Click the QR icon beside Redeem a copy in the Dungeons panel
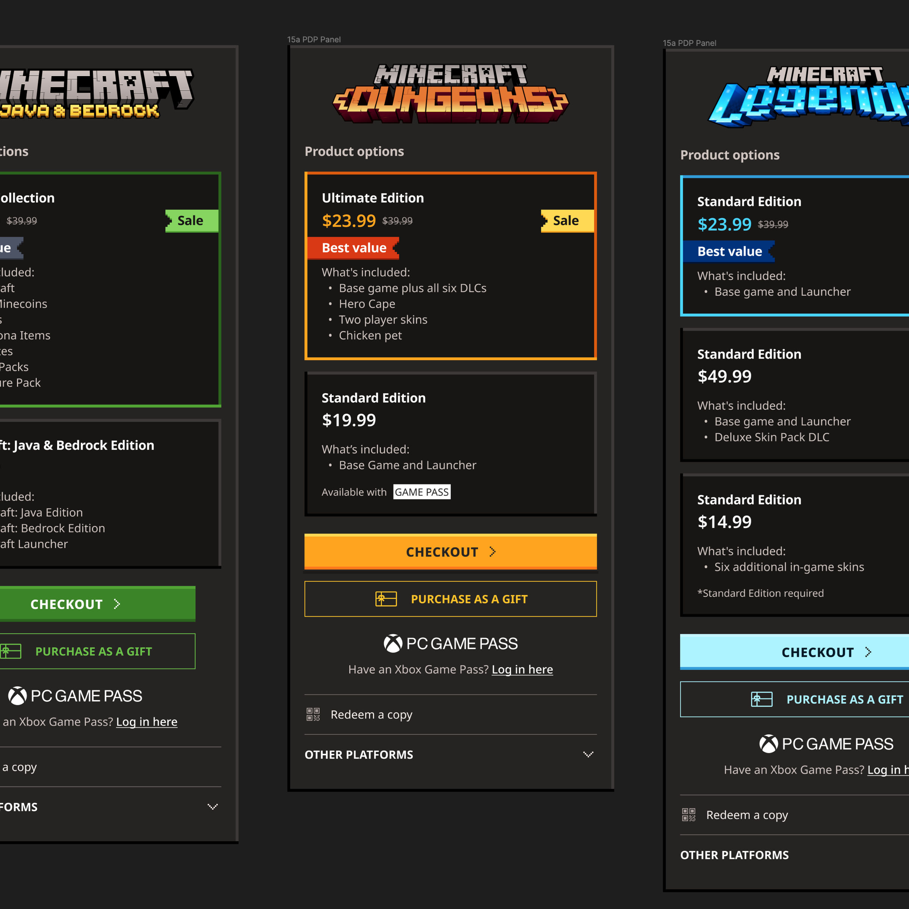Viewport: 909px width, 909px height. [313, 714]
